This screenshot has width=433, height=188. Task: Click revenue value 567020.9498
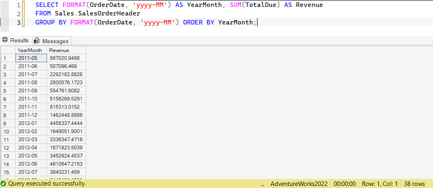pos(66,58)
